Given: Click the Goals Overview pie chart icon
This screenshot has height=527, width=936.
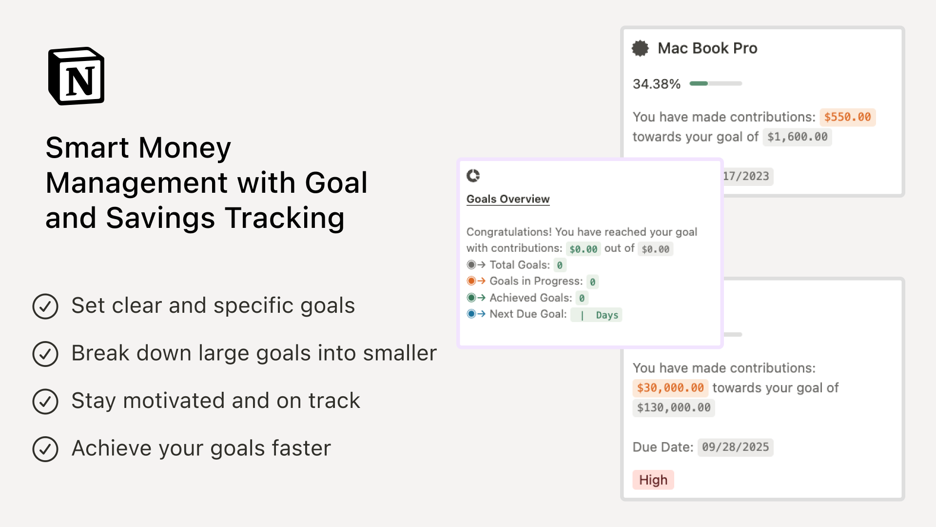Looking at the screenshot, I should [473, 176].
